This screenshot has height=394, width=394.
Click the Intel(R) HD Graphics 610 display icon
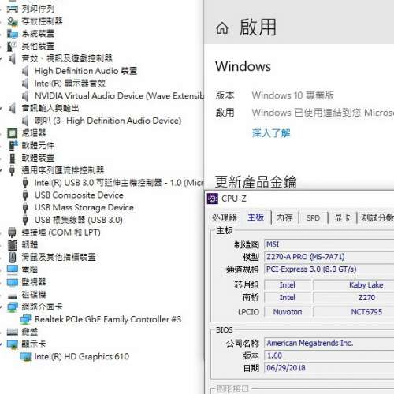(25, 357)
